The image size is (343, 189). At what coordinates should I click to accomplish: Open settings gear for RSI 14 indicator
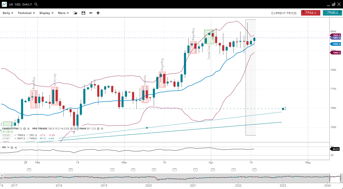[12, 148]
